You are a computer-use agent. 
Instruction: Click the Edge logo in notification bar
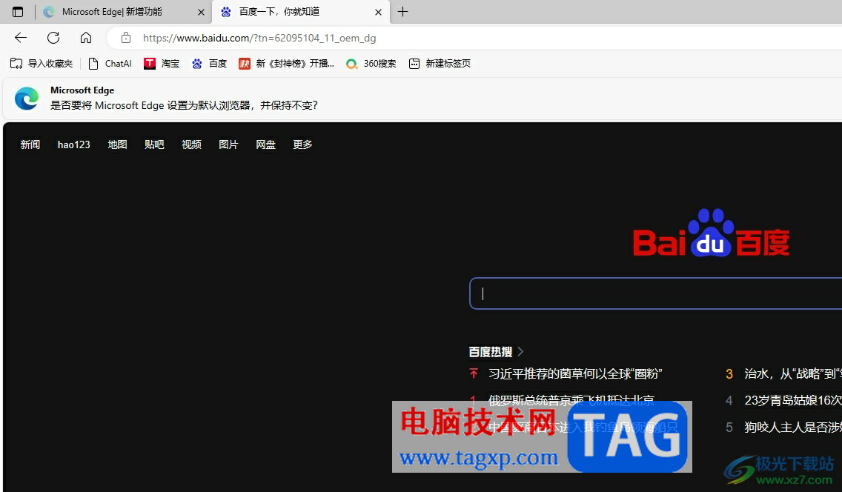27,99
